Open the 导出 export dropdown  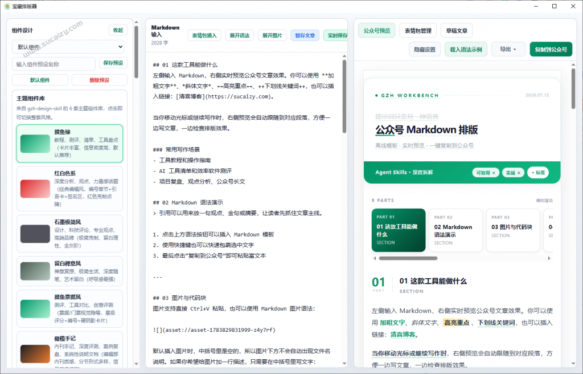click(x=508, y=49)
